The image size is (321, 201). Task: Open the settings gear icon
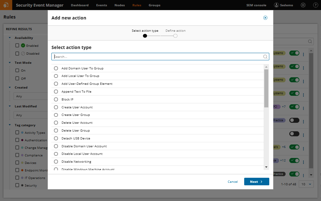tap(303, 5)
